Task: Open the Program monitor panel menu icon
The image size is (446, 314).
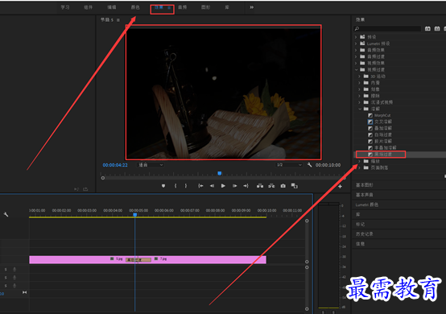Action: tap(118, 20)
